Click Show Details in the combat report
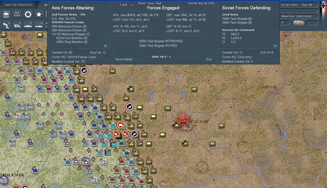The width and height of the screenshot is (327, 188). click(124, 59)
